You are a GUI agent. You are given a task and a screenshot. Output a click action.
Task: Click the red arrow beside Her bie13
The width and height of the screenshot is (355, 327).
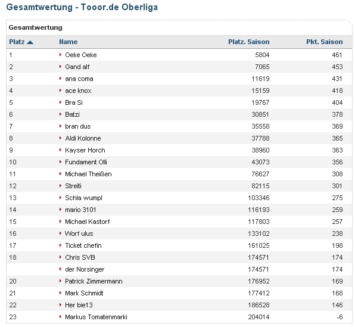click(60, 305)
